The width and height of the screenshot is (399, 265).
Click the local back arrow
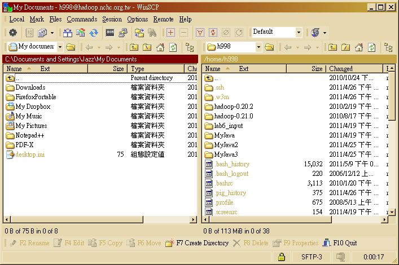[x=89, y=47]
